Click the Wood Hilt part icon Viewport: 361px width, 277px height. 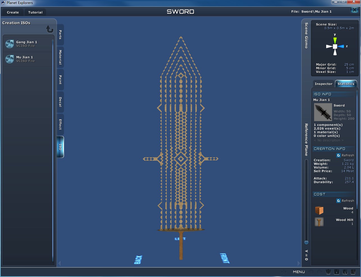tap(319, 222)
